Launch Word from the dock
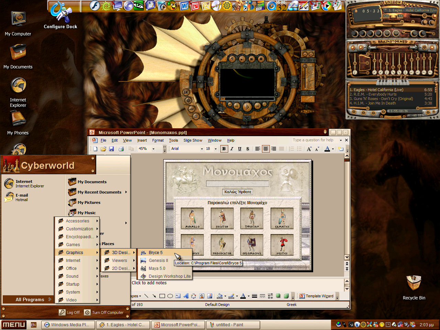This screenshot has height=330, width=440. [x=184, y=6]
